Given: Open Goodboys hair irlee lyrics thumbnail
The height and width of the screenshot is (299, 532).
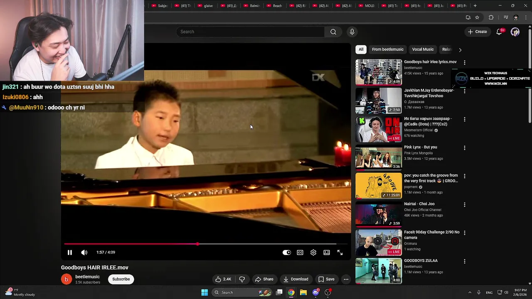Looking at the screenshot, I should [379, 72].
